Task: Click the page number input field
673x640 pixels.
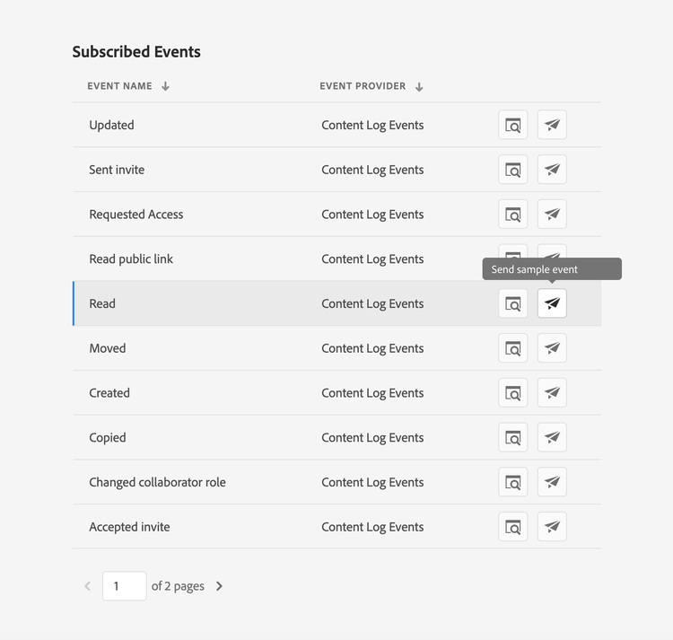Action: point(124,586)
